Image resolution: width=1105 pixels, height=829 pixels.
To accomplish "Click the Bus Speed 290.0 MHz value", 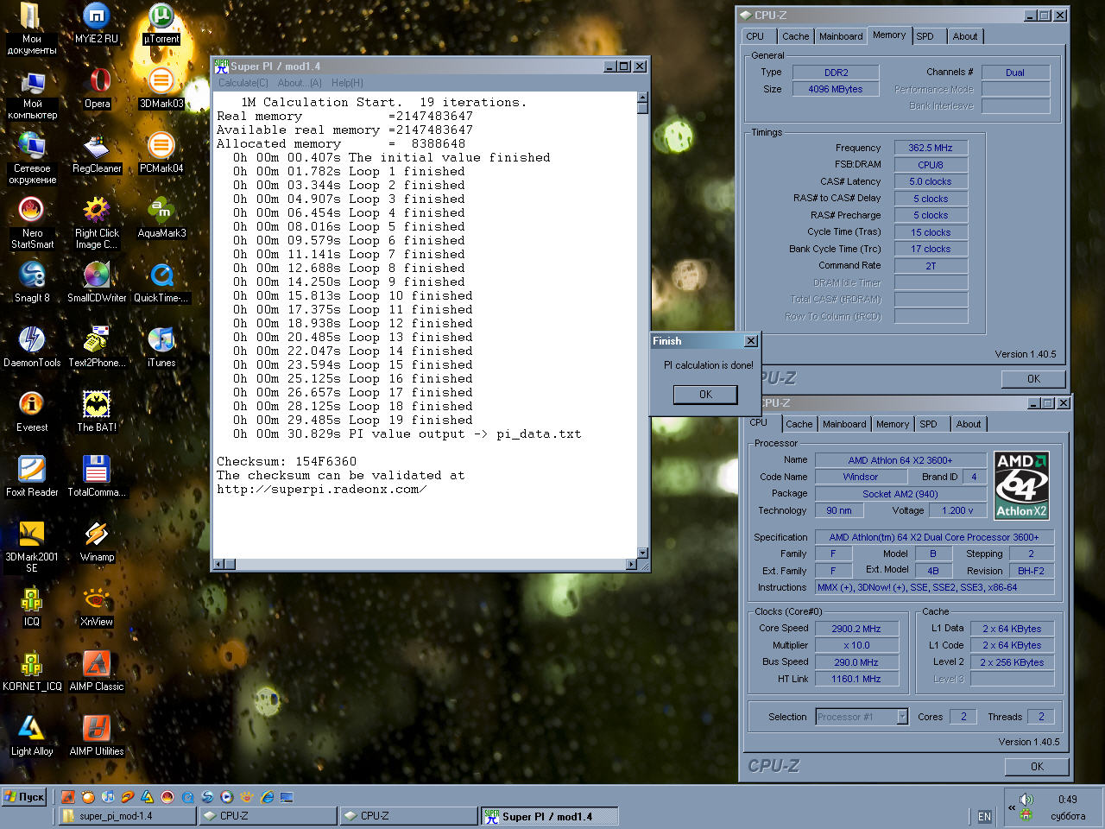I will pyautogui.click(x=856, y=662).
